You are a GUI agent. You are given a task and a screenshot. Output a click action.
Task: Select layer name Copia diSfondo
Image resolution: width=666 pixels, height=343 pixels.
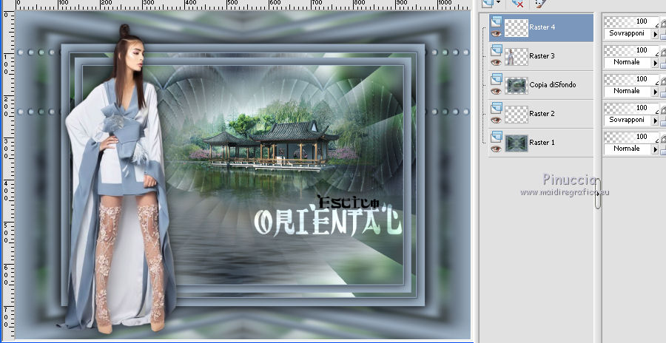(553, 85)
